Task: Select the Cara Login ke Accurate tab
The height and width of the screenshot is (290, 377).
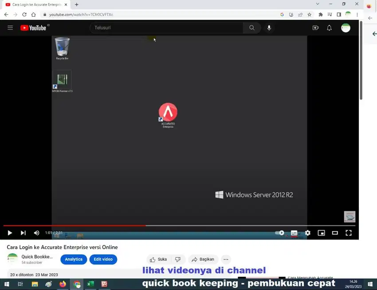Action: coord(36,4)
